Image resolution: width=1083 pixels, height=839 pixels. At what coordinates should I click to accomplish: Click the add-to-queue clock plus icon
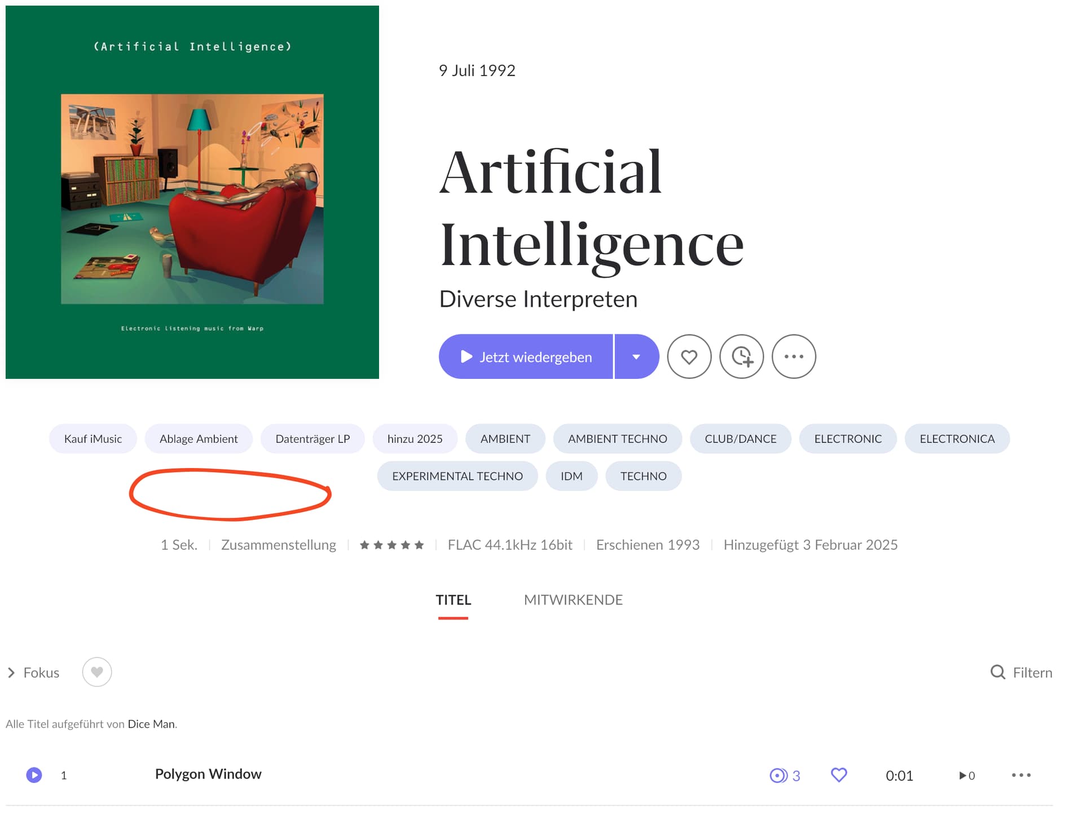(742, 357)
